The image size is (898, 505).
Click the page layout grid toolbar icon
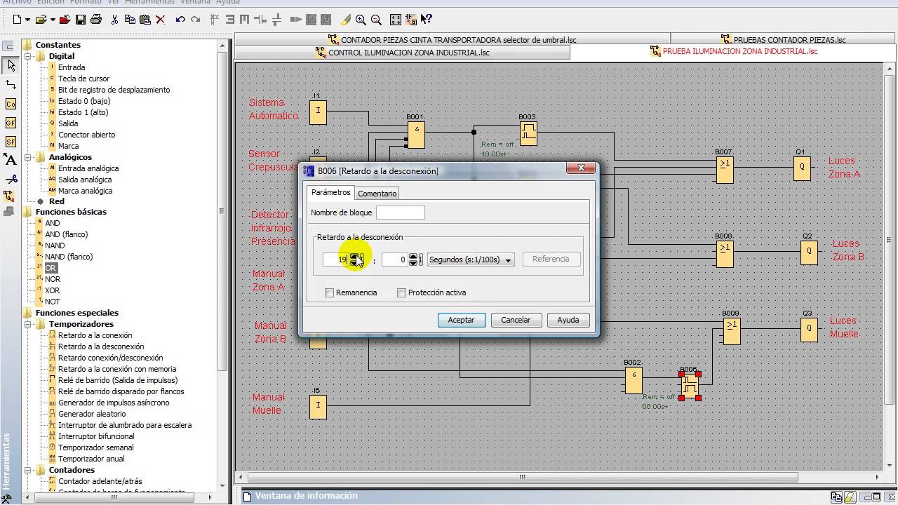(396, 20)
